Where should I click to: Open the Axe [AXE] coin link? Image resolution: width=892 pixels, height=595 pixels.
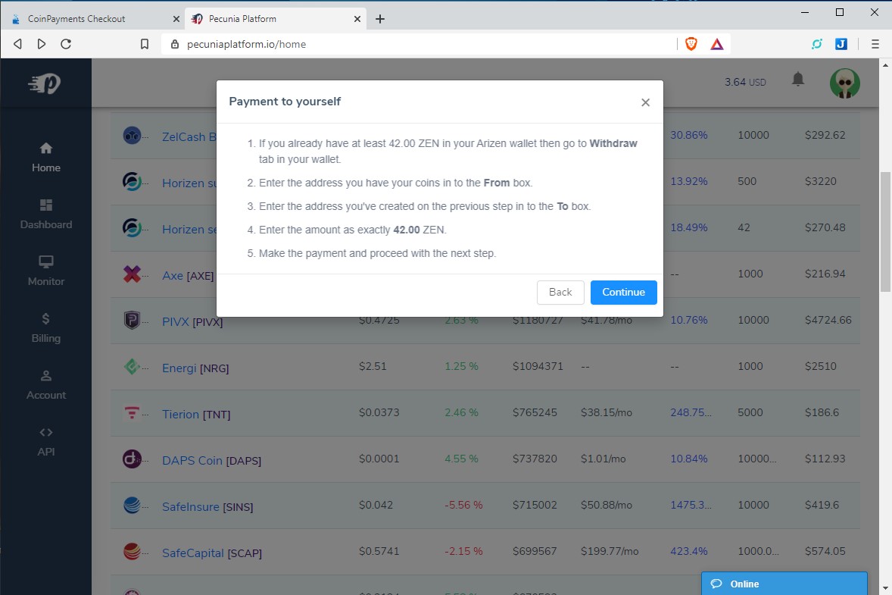click(x=188, y=276)
